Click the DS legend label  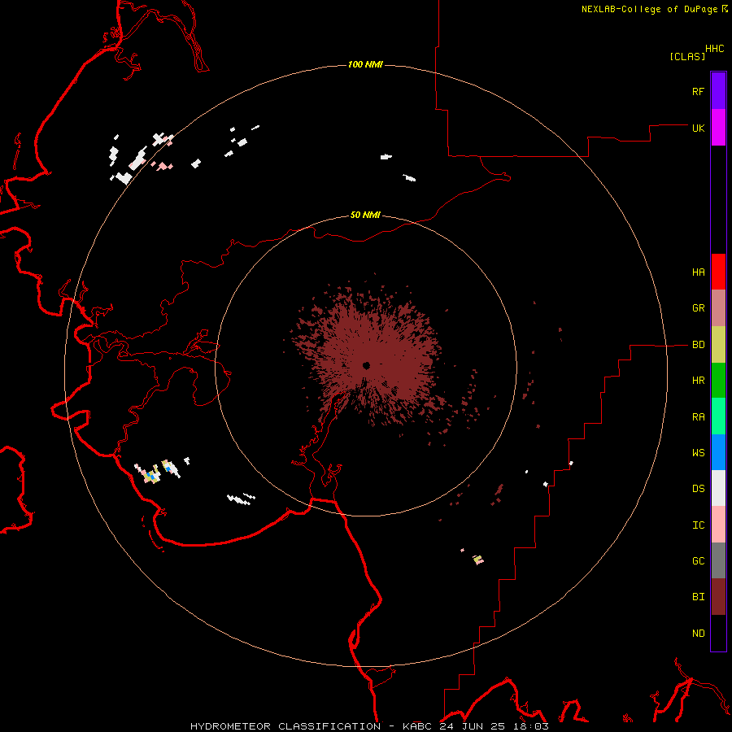pyautogui.click(x=698, y=488)
